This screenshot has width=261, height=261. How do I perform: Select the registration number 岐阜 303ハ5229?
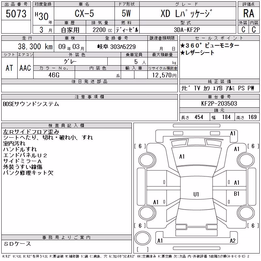(116, 47)
